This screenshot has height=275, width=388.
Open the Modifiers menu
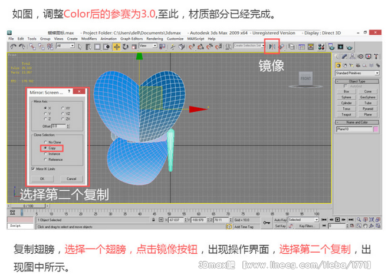88,39
